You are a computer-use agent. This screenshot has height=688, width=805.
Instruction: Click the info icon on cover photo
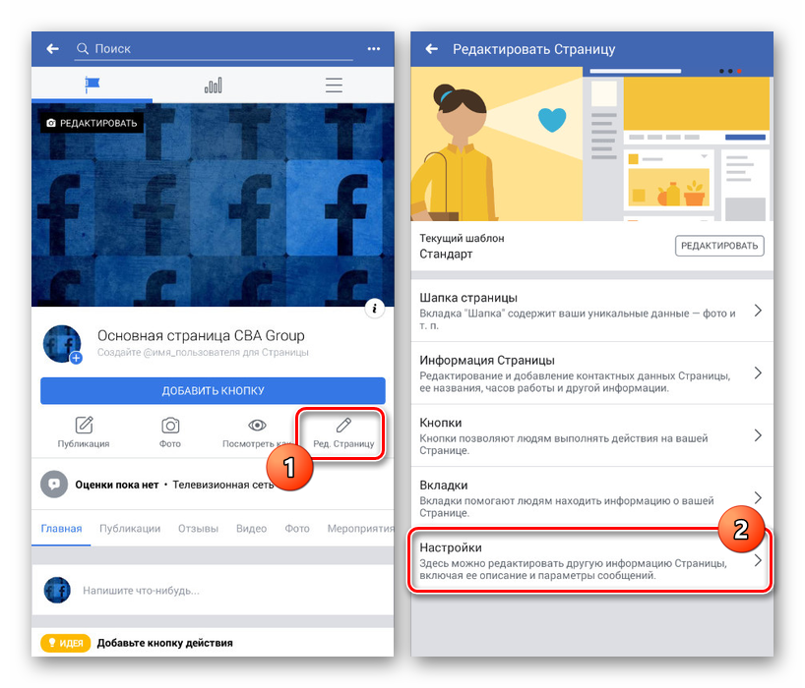pos(375,308)
